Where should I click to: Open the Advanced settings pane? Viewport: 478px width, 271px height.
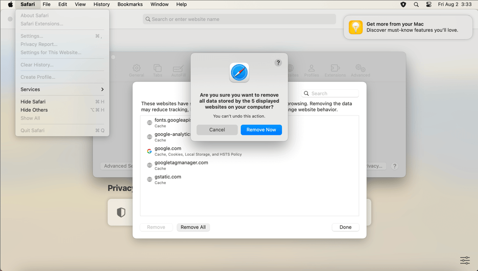360,71
